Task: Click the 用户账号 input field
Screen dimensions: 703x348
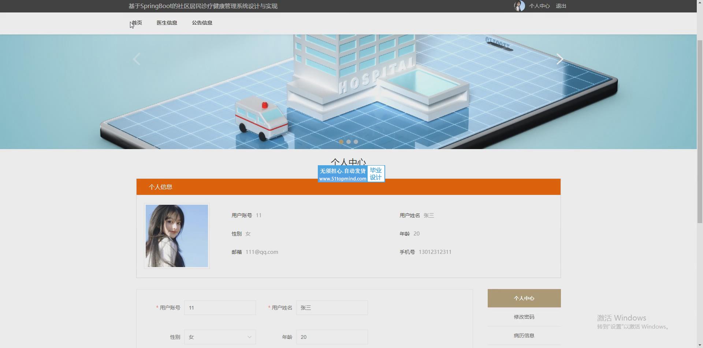Action: click(x=220, y=308)
